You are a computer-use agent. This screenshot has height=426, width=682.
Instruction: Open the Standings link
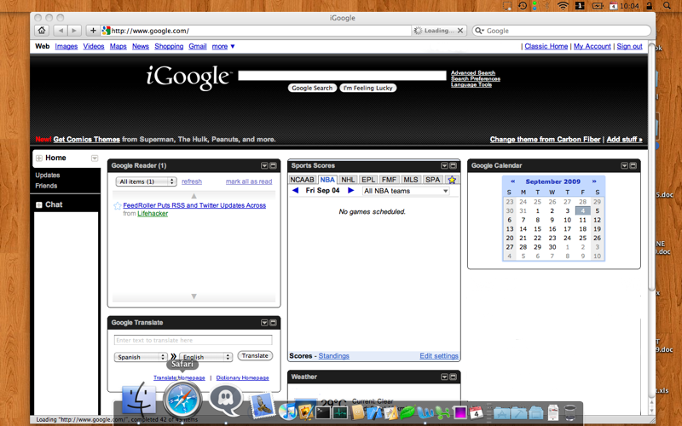(333, 356)
